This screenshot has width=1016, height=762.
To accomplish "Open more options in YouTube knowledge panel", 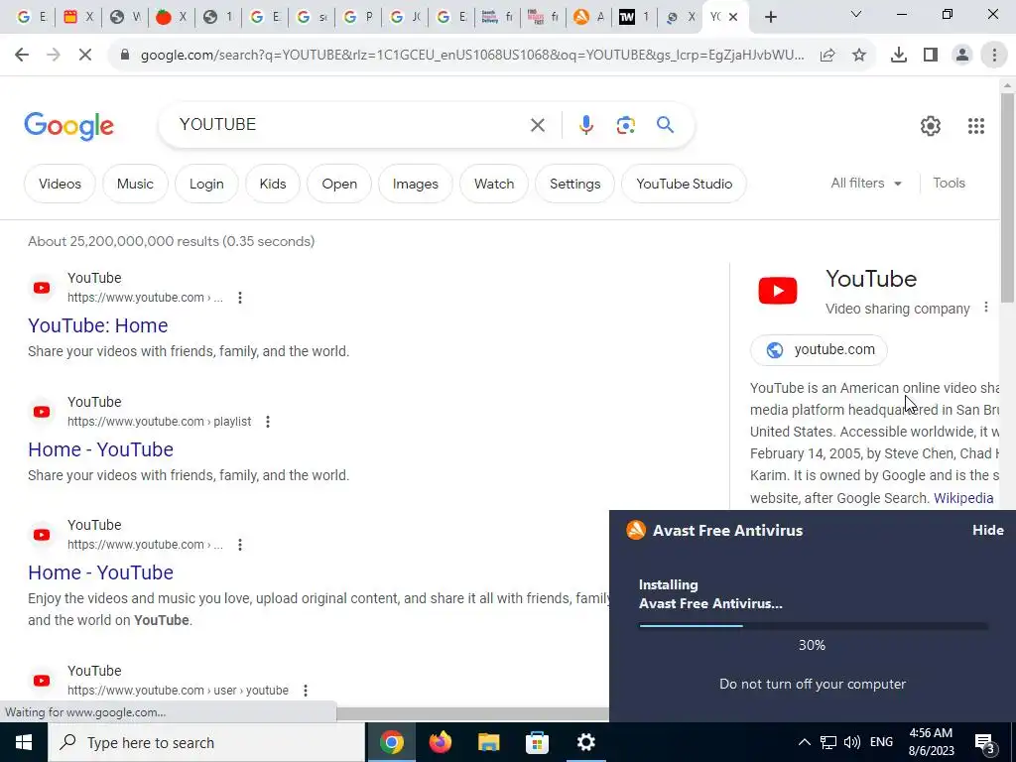I will pos(986,308).
